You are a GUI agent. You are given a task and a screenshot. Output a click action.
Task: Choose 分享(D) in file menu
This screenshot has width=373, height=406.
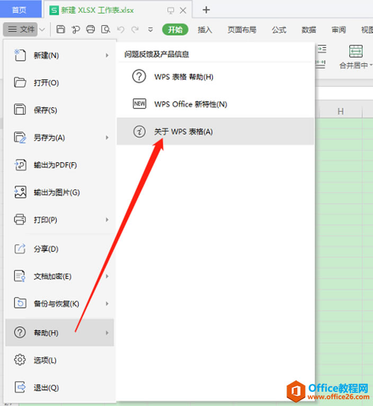[x=60, y=249]
